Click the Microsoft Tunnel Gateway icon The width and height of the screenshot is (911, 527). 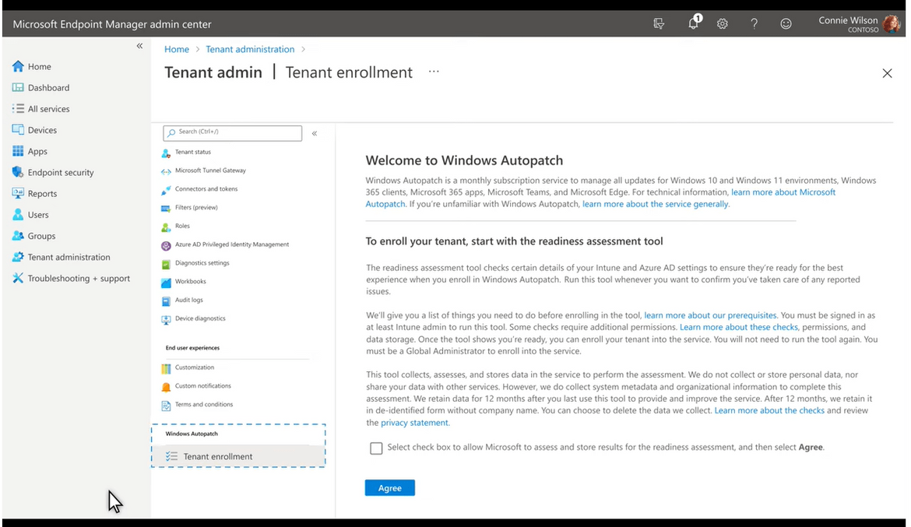point(166,171)
